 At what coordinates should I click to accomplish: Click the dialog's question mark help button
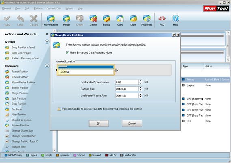point(174,35)
